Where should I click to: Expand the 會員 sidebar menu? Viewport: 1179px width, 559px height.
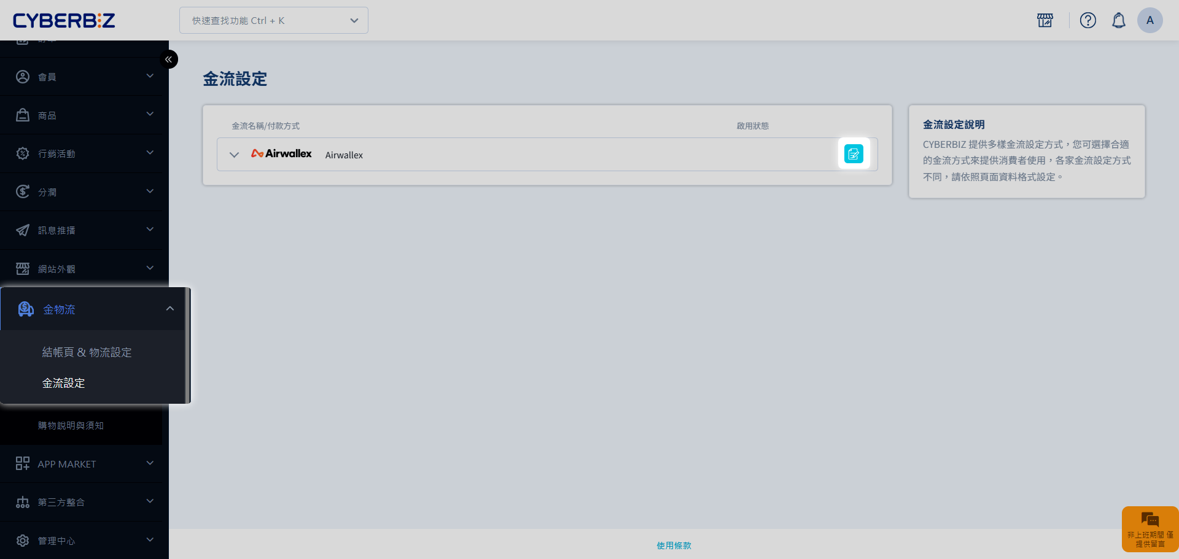pos(84,77)
